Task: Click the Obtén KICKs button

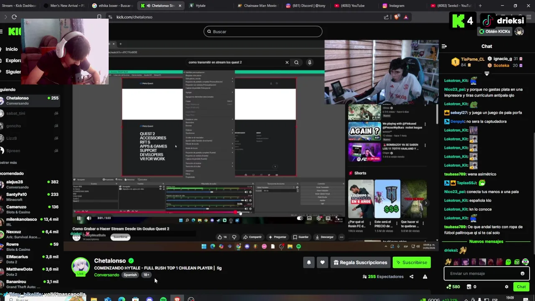Action: 495,31
